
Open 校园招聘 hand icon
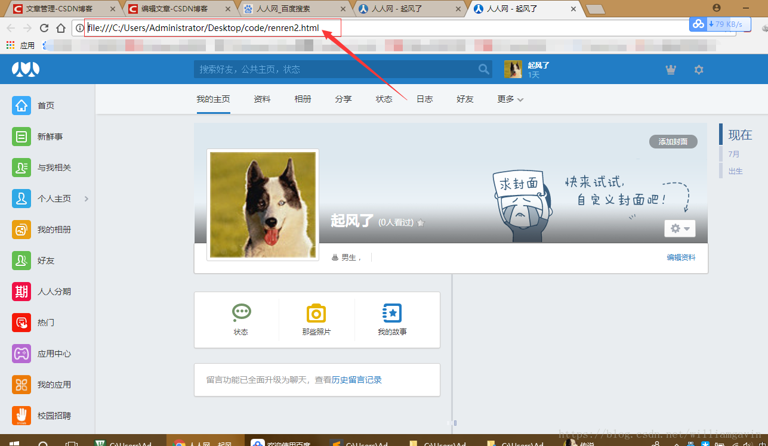click(21, 416)
